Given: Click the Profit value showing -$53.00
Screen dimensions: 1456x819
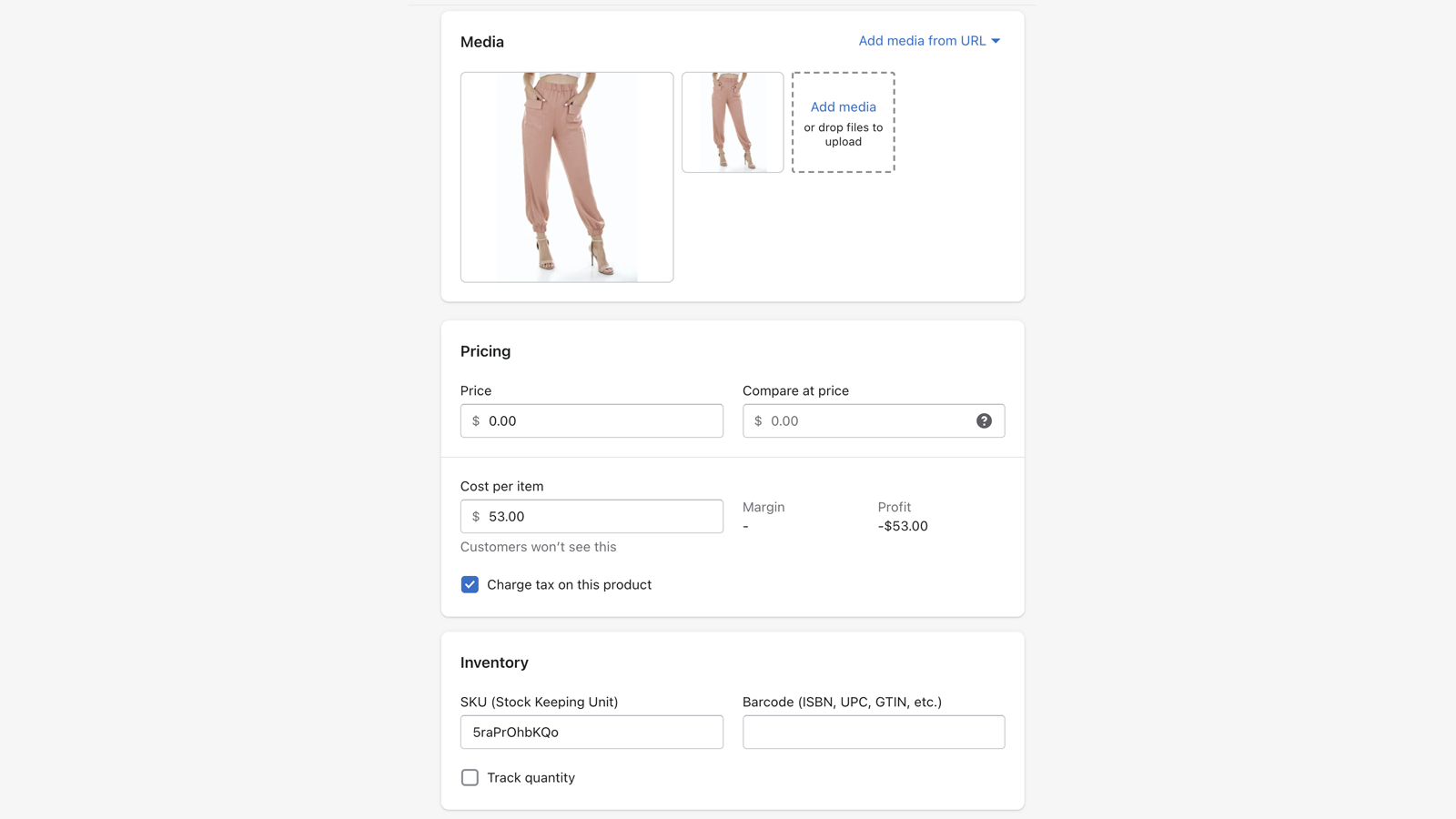Looking at the screenshot, I should coord(902,526).
